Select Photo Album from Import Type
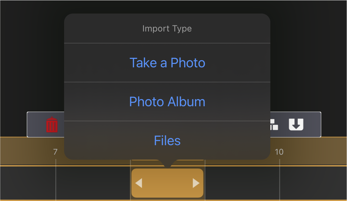347x201 pixels. [167, 102]
